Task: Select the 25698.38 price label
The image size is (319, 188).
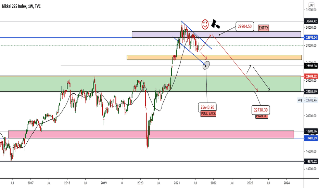Action: [311, 66]
